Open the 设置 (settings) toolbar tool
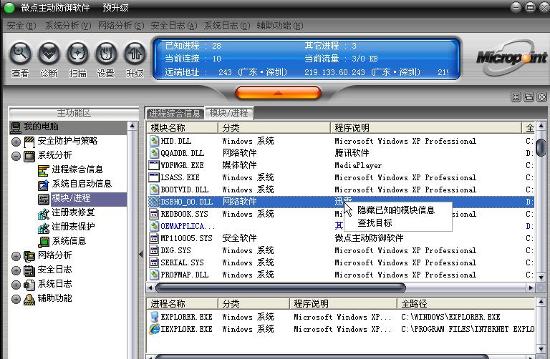 point(106,59)
